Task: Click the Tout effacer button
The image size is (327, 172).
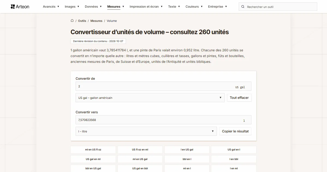Action: point(239,98)
